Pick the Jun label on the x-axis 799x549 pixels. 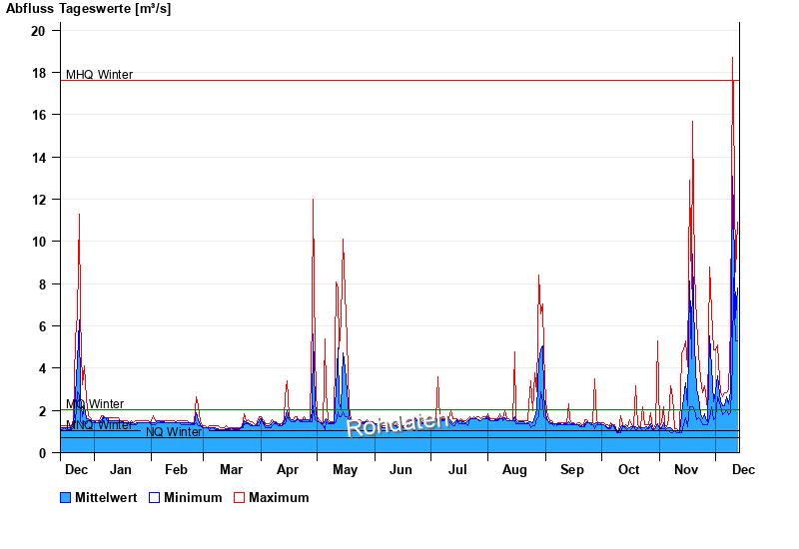click(400, 469)
